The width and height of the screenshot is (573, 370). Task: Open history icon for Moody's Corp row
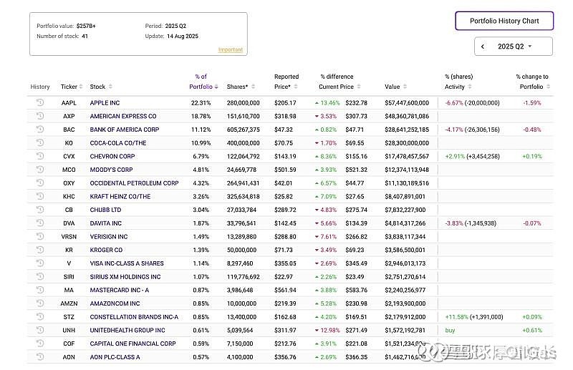(x=40, y=170)
